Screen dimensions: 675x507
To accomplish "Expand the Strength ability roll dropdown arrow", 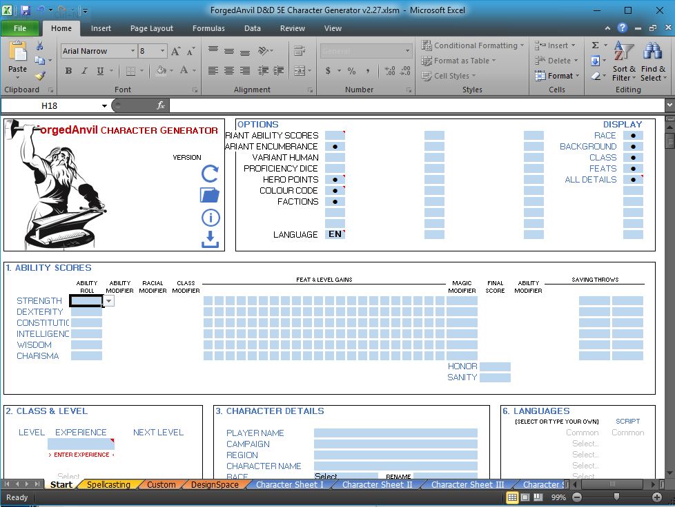I will pyautogui.click(x=109, y=301).
